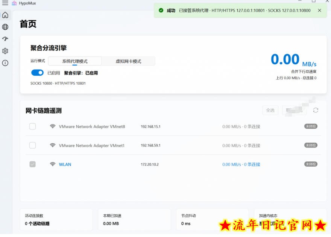Open the speed gauge page in sidebar

coord(5,39)
